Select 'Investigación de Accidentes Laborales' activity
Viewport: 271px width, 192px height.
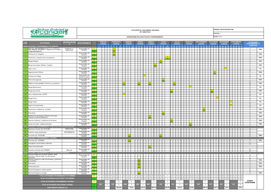[x=45, y=143]
